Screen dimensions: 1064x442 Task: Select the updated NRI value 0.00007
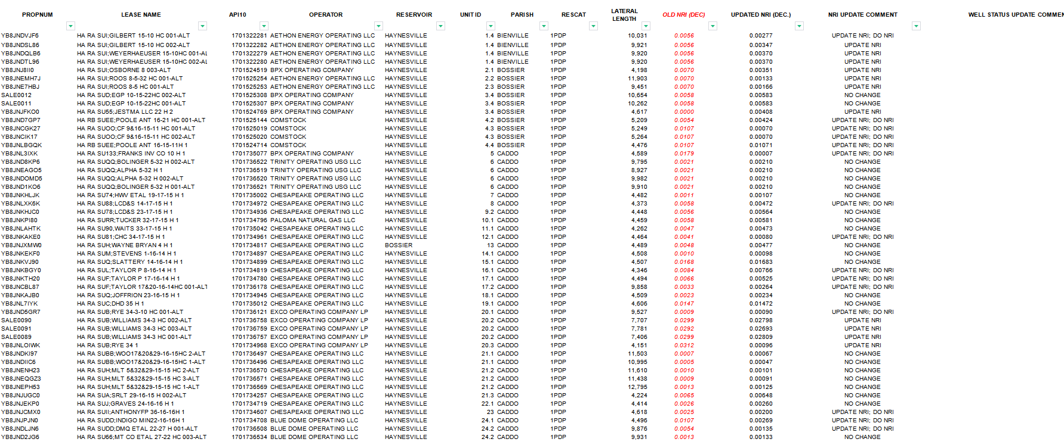pyautogui.click(x=761, y=154)
